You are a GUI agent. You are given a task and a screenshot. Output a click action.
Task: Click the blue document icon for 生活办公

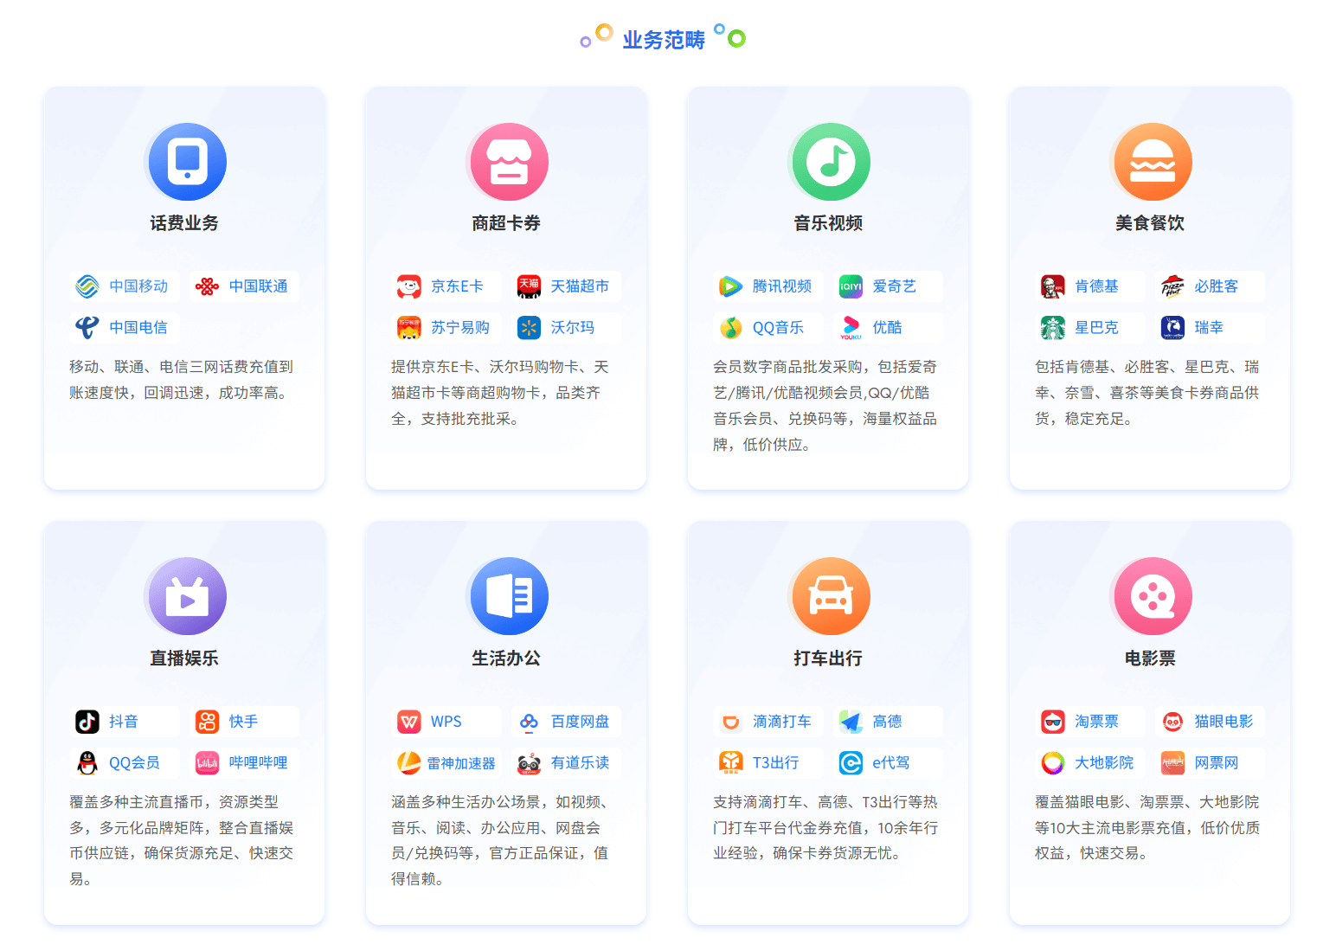[x=510, y=596]
